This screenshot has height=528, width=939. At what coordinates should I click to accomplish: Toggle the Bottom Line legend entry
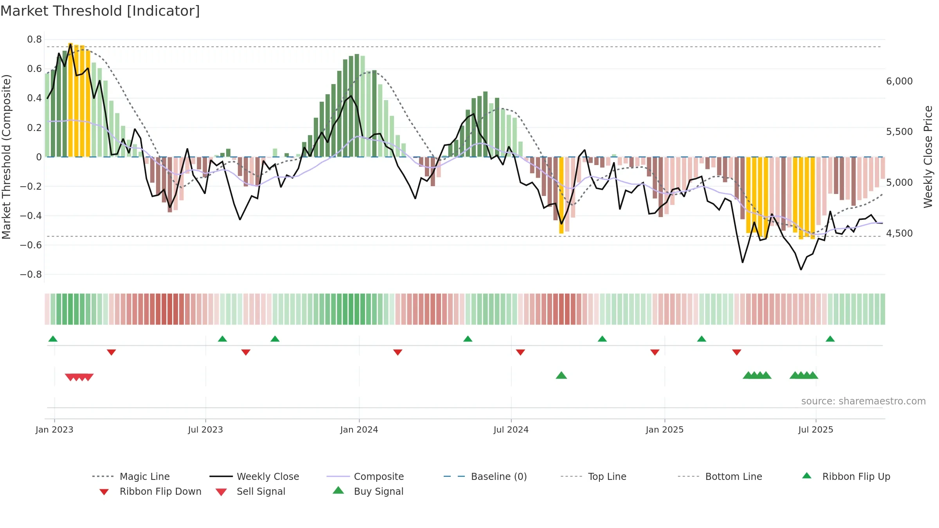(x=720, y=476)
